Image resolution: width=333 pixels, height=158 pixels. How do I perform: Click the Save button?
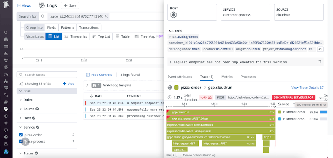70,5
